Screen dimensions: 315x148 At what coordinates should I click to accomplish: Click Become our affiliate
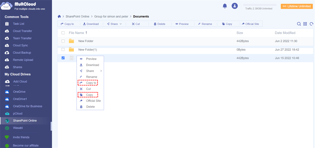coord(26,145)
